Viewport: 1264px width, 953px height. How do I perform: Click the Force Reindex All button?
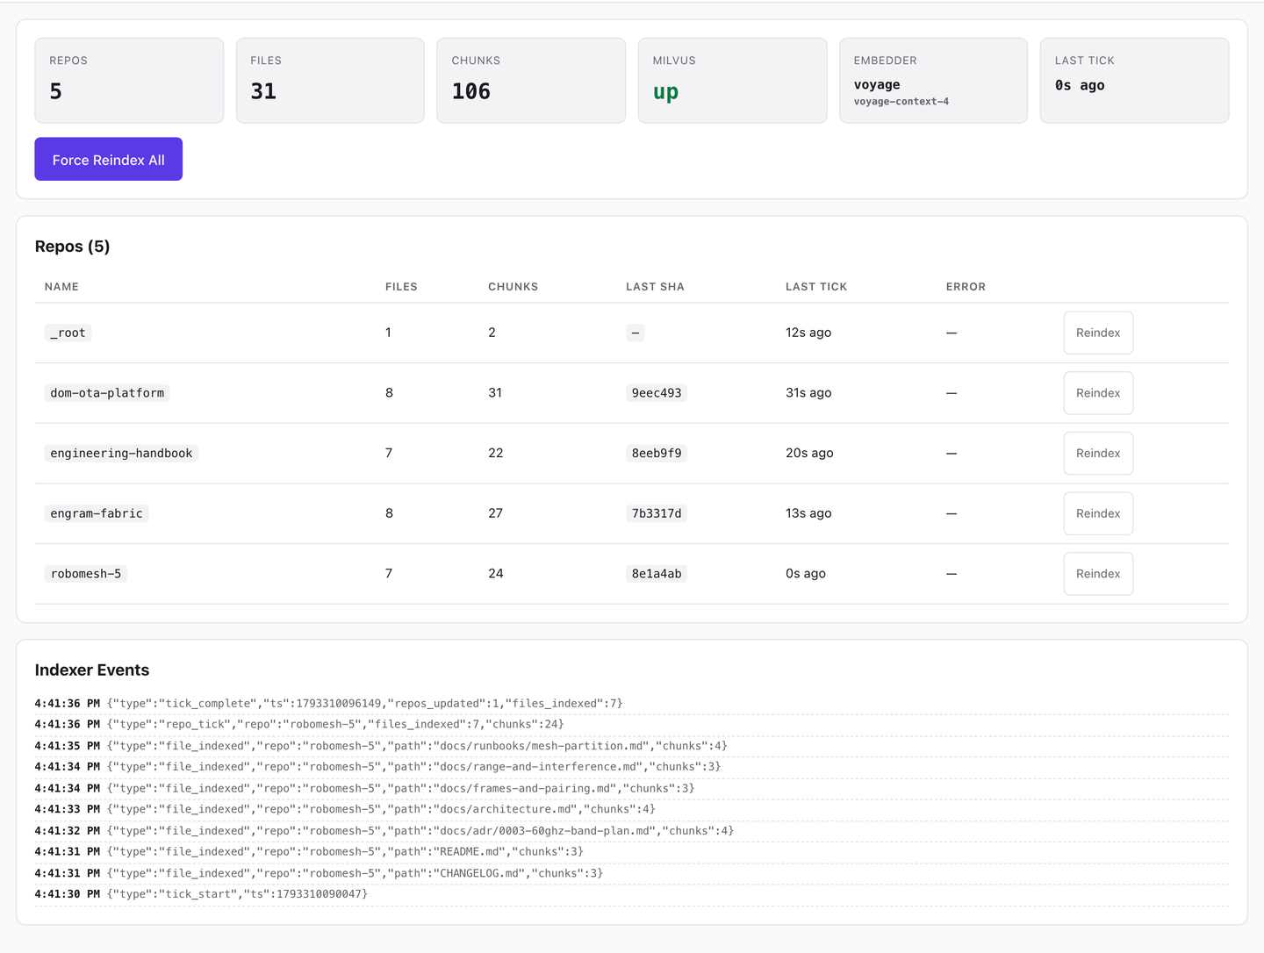[x=109, y=159]
